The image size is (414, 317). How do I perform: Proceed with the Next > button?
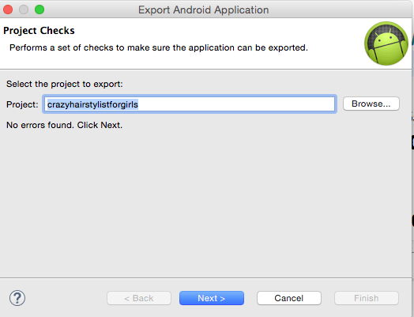tap(212, 298)
